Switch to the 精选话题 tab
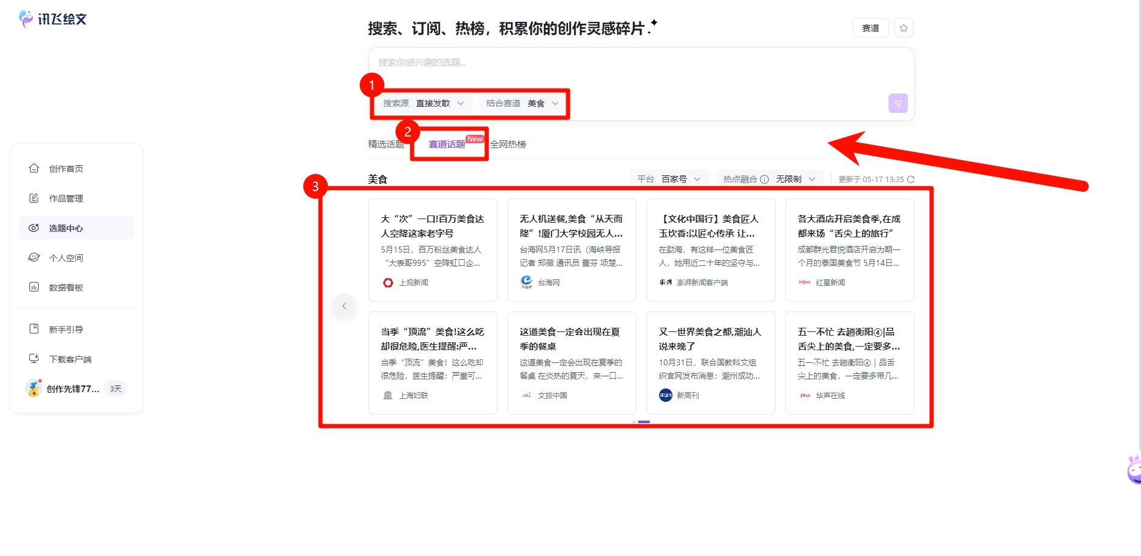Screen dimensions: 1141x556 coord(386,144)
